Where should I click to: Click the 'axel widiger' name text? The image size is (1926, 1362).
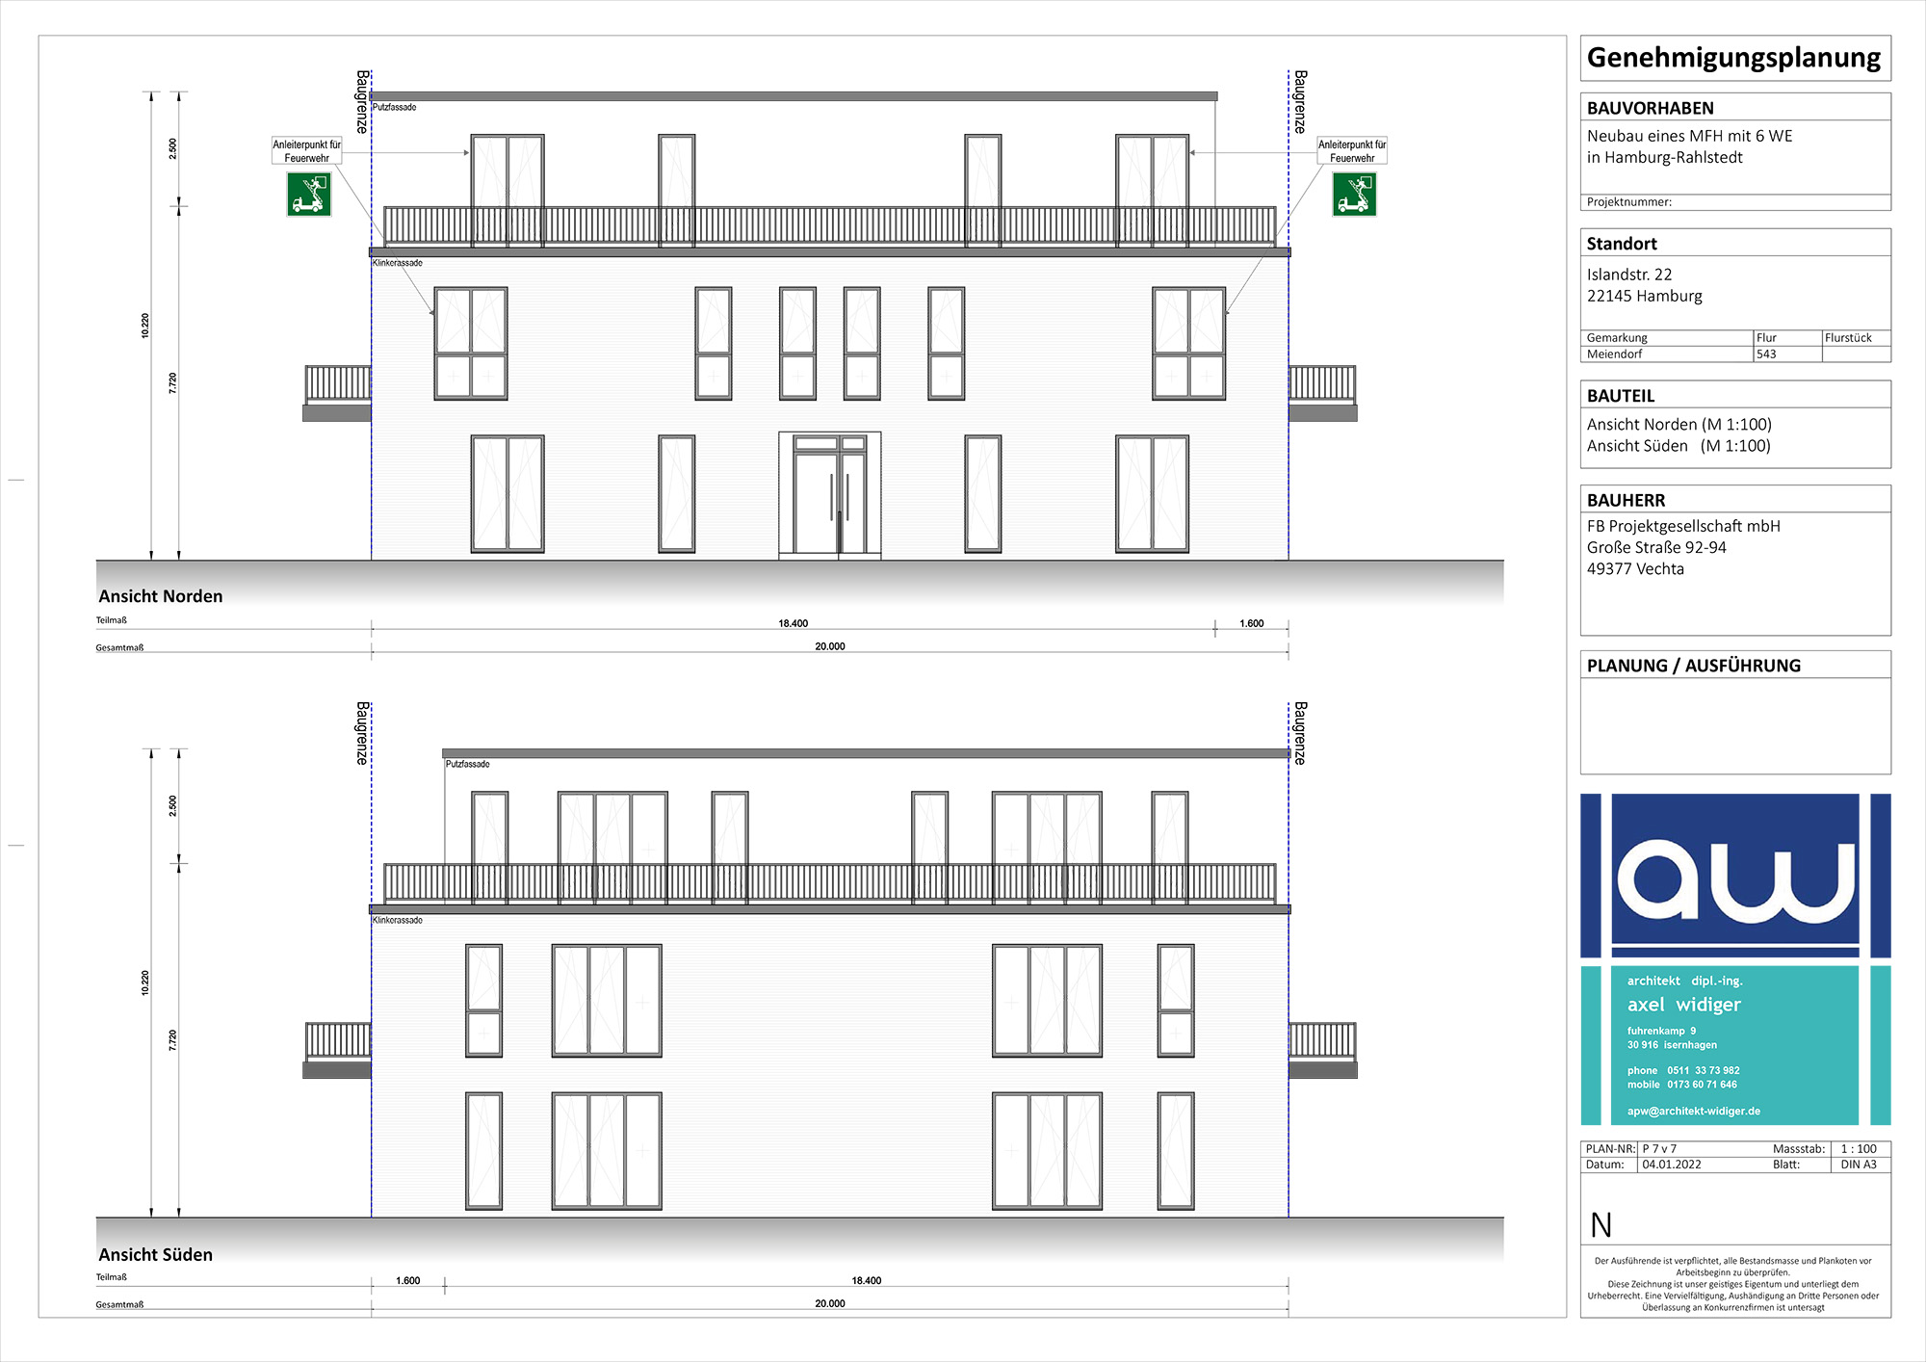[1683, 1005]
